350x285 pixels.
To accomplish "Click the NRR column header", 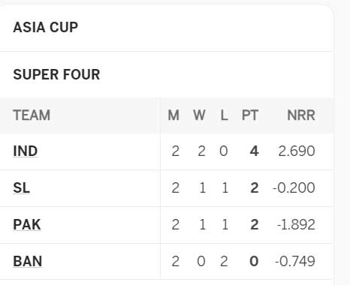I will tap(301, 115).
